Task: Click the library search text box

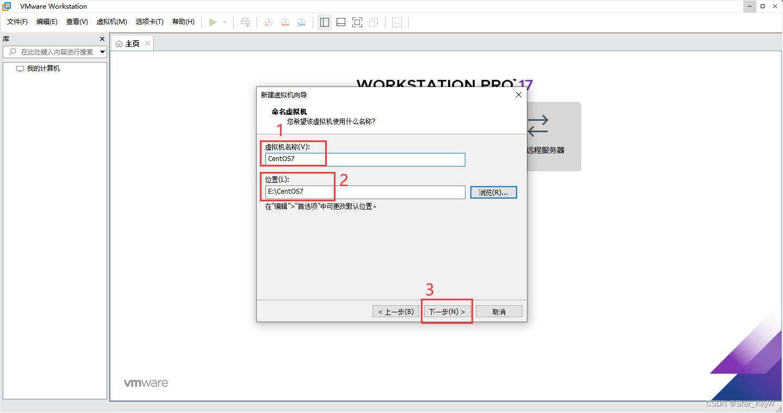Action: [54, 52]
